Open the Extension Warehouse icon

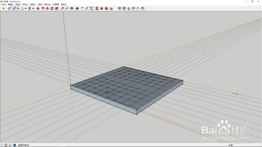click(x=106, y=9)
